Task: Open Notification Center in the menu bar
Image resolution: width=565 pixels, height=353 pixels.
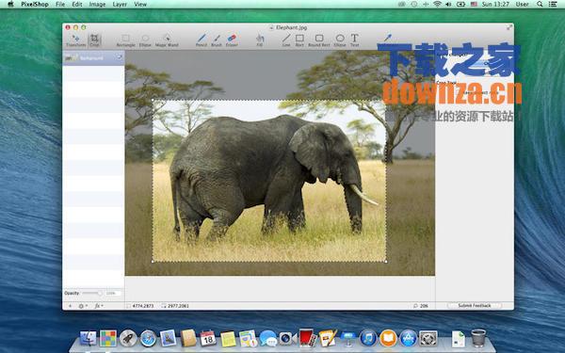Action: pos(553,5)
